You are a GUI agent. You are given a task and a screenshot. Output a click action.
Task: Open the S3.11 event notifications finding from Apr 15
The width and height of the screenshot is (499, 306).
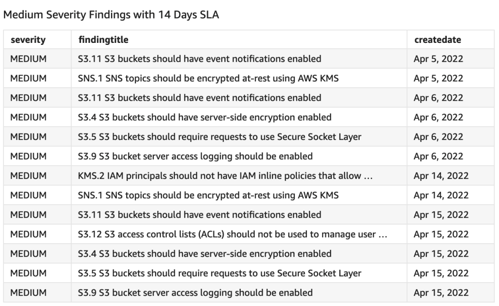(199, 215)
